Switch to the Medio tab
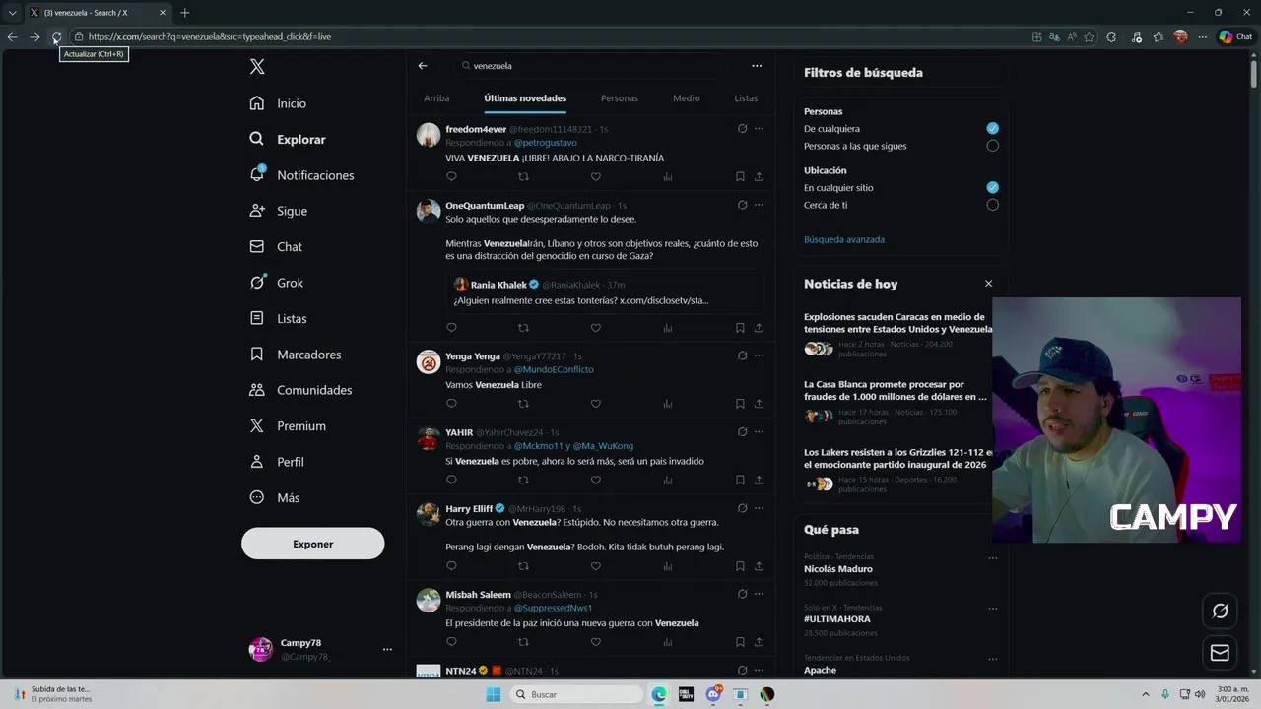The width and height of the screenshot is (1261, 709). [687, 98]
